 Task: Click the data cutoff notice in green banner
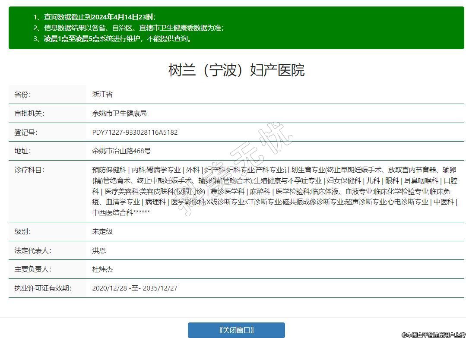[99, 17]
